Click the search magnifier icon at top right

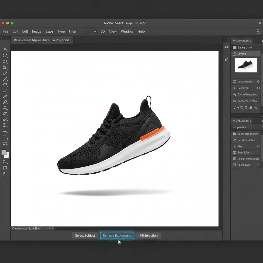258,31
